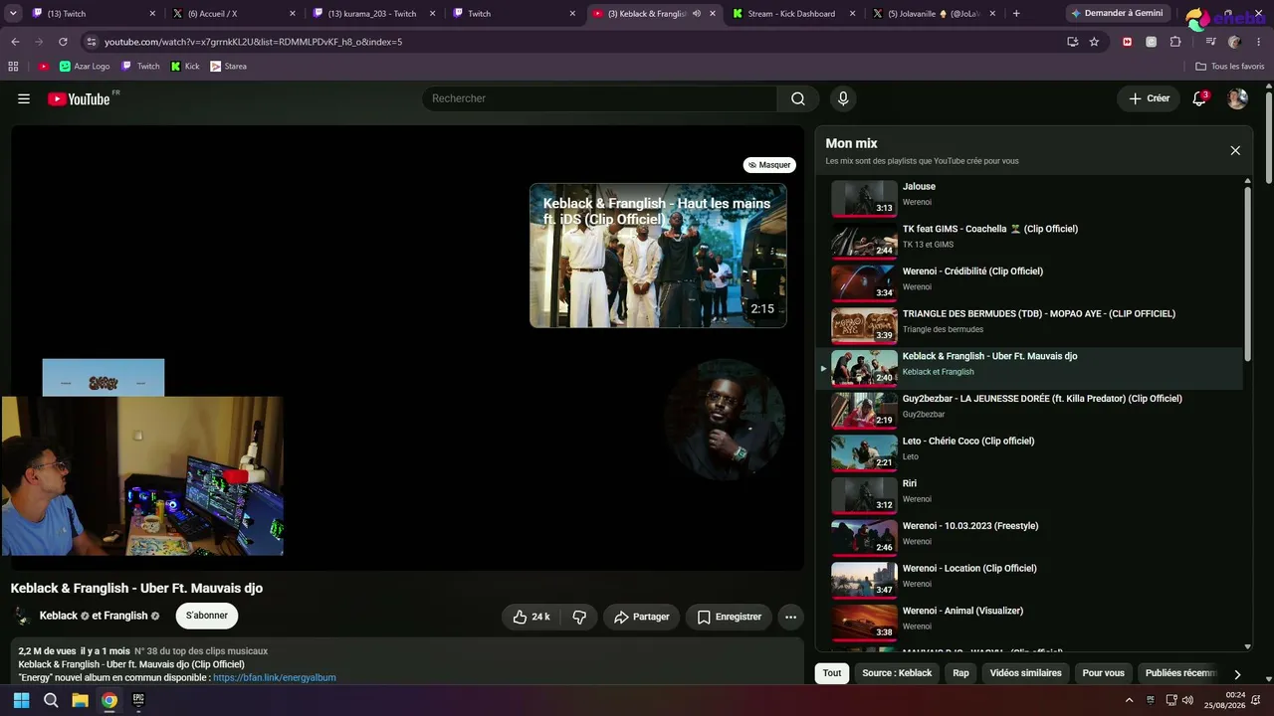Select the Tout filter chip
The image size is (1274, 716).
(x=832, y=673)
